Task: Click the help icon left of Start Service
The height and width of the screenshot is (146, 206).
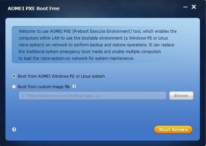Action: pos(14,129)
